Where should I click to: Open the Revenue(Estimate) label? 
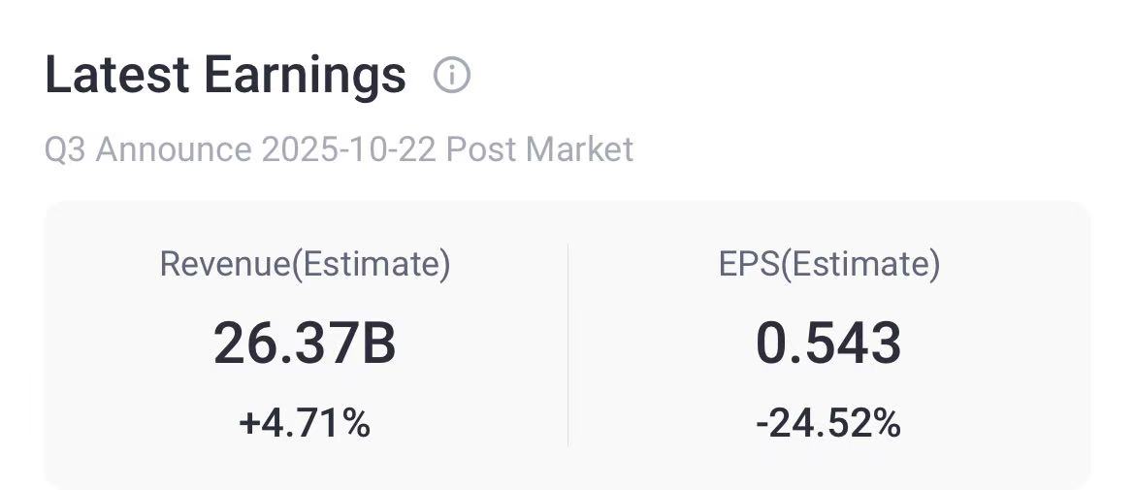[x=305, y=264]
